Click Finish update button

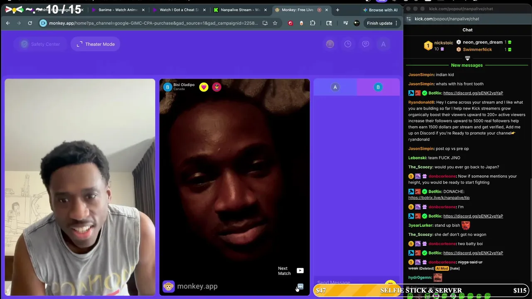coord(382,23)
